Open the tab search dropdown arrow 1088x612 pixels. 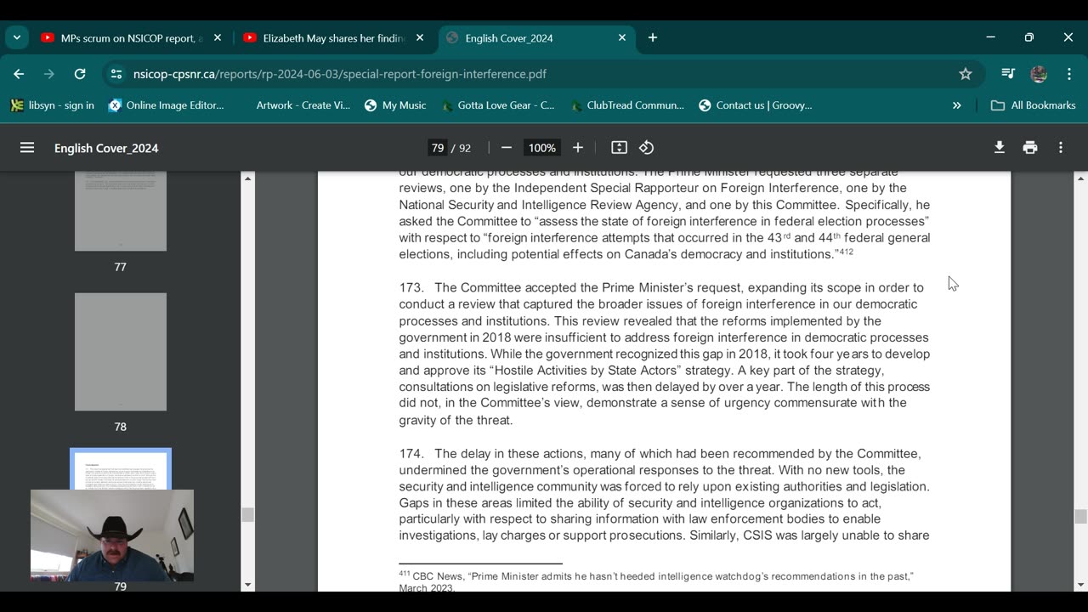click(17, 38)
